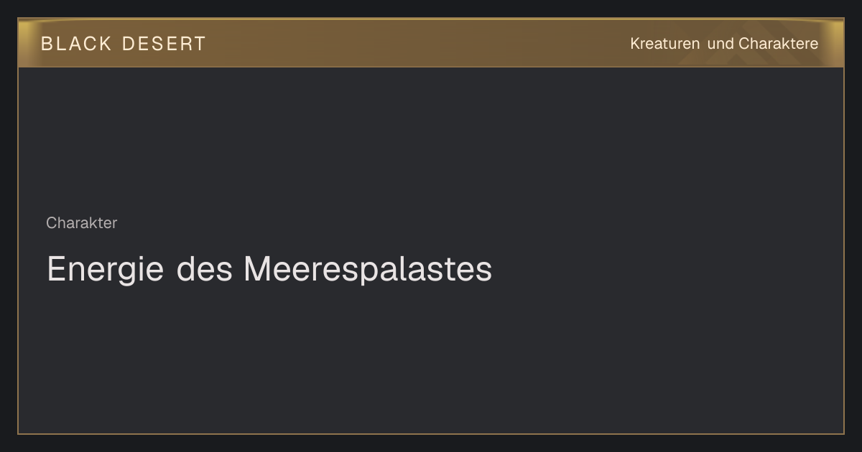This screenshot has height=452, width=862.
Task: Click the word und in the header
Action: 720,44
